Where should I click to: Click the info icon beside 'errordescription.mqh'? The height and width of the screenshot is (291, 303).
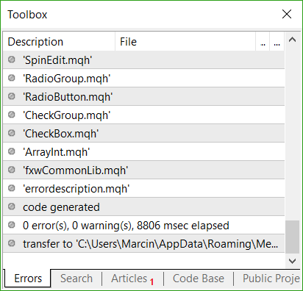(12, 188)
